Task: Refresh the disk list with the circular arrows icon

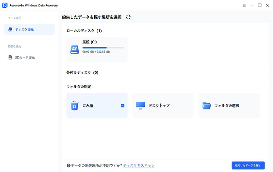Action: click(x=128, y=17)
